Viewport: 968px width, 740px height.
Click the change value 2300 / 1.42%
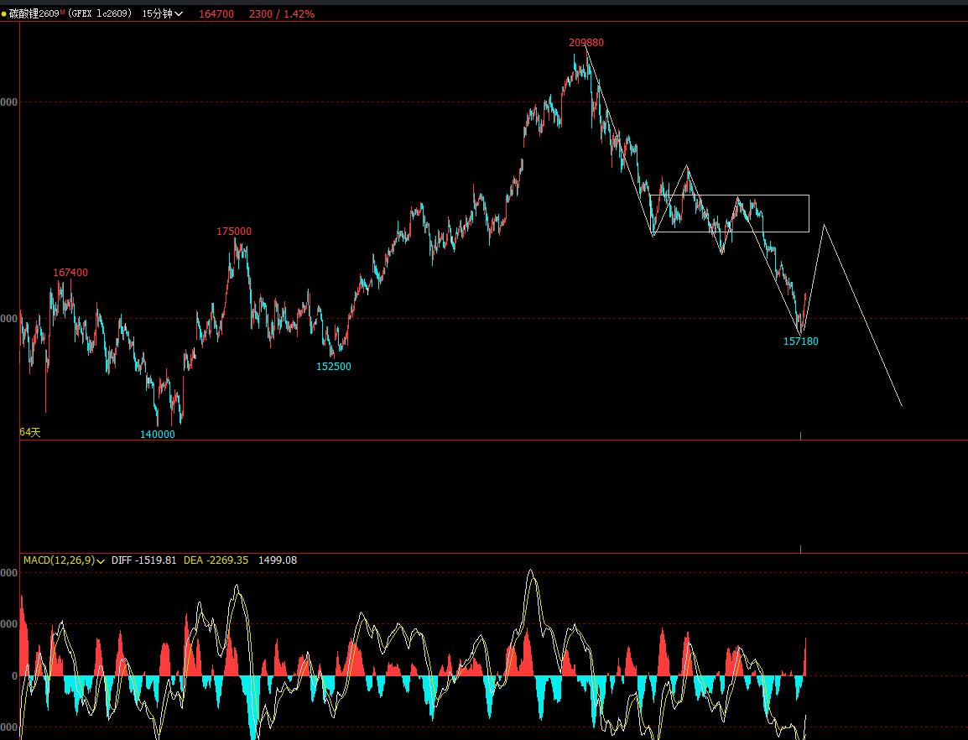point(282,13)
